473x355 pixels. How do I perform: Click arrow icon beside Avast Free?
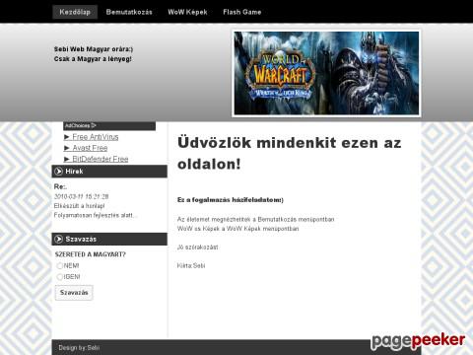coord(67,148)
